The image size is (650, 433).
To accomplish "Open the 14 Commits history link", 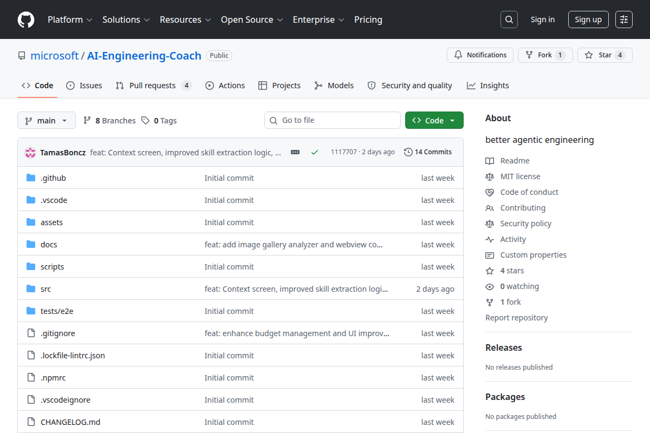I will (x=428, y=152).
